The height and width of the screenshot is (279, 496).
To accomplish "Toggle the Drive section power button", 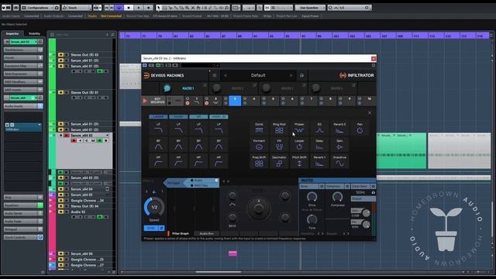I will [x=322, y=186].
